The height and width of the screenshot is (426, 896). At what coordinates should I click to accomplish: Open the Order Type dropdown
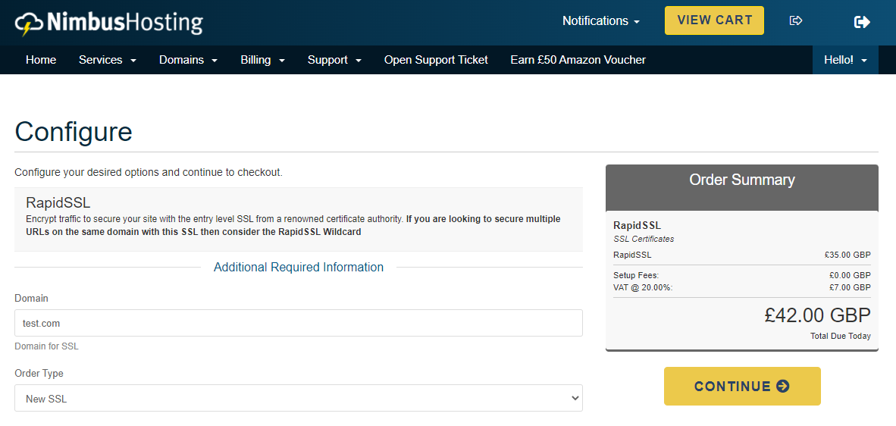(x=298, y=398)
